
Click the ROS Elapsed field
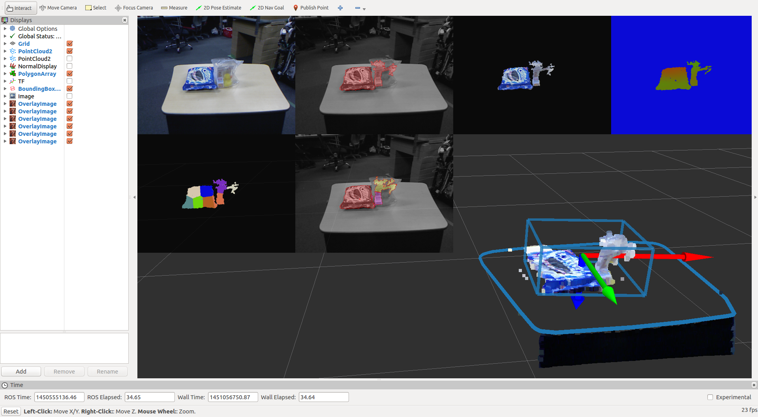click(150, 397)
